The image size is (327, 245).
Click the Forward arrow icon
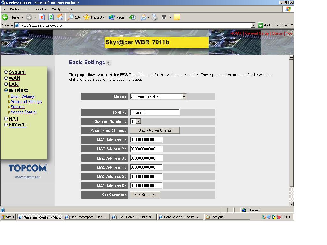click(x=29, y=17)
